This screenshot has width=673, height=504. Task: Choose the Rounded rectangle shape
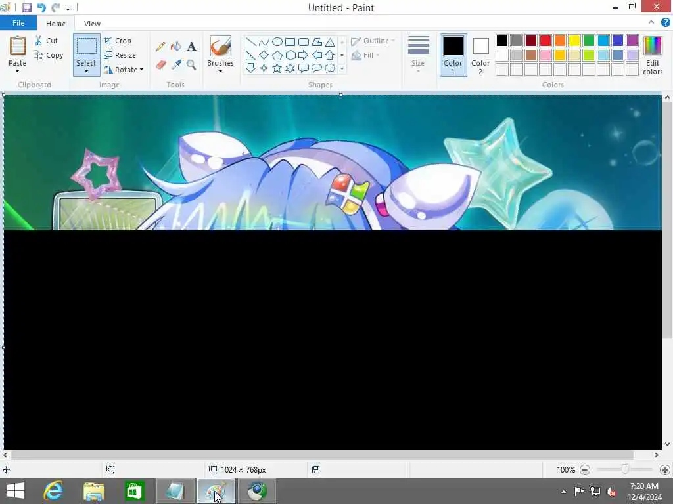(304, 41)
